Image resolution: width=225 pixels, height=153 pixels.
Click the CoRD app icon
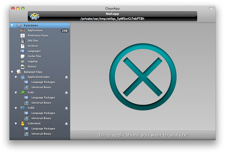pyautogui.click(x=22, y=108)
